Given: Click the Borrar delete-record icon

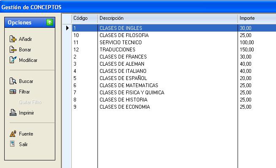Looking at the screenshot, I should tap(13, 50).
